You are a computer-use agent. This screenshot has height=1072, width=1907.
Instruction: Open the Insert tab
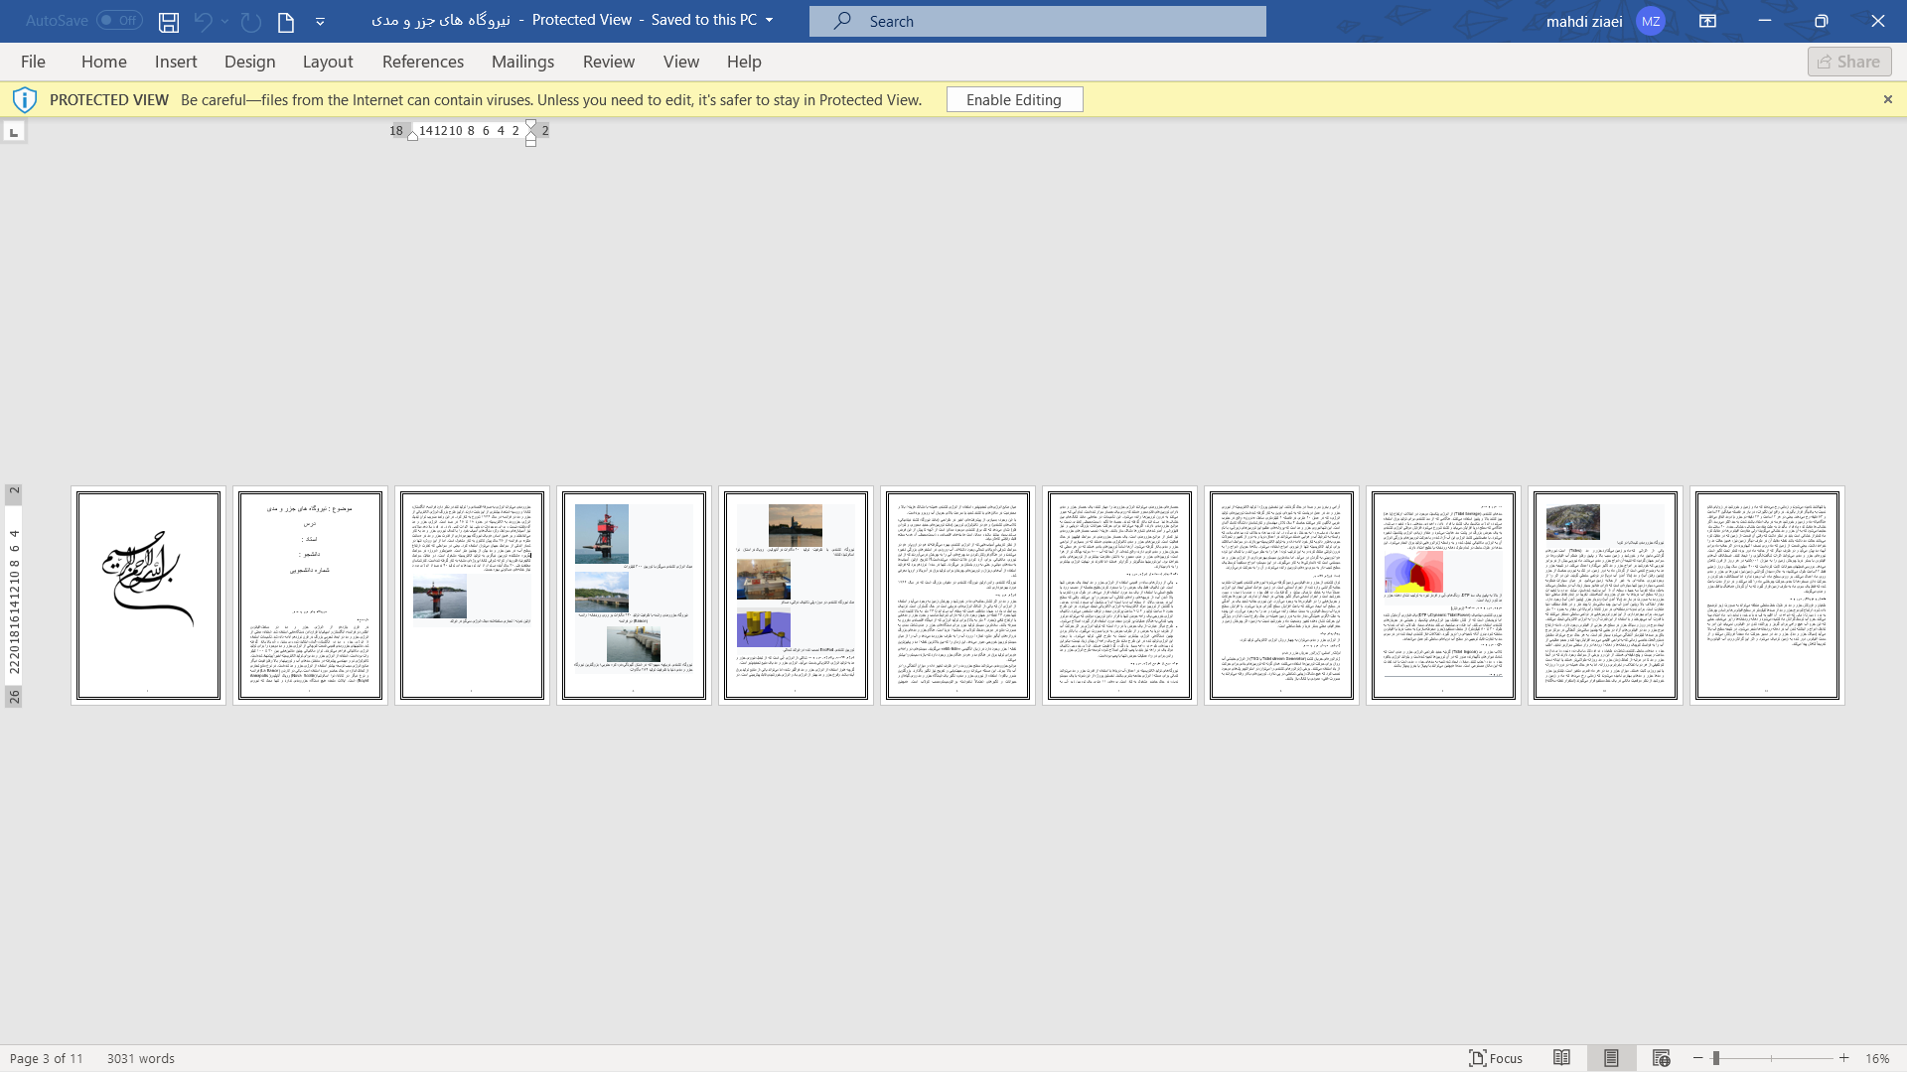click(x=176, y=62)
